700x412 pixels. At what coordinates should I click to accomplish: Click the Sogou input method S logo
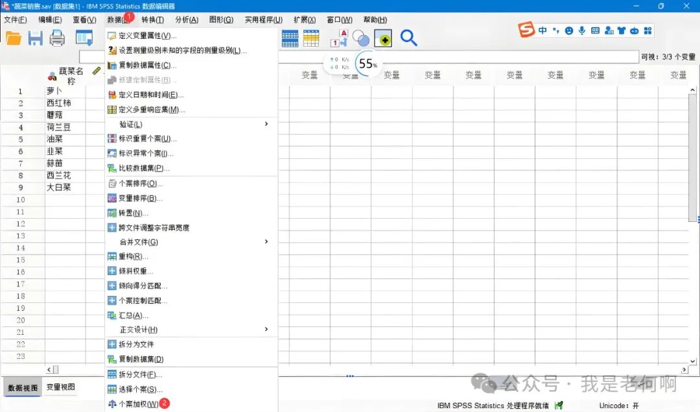pos(526,30)
